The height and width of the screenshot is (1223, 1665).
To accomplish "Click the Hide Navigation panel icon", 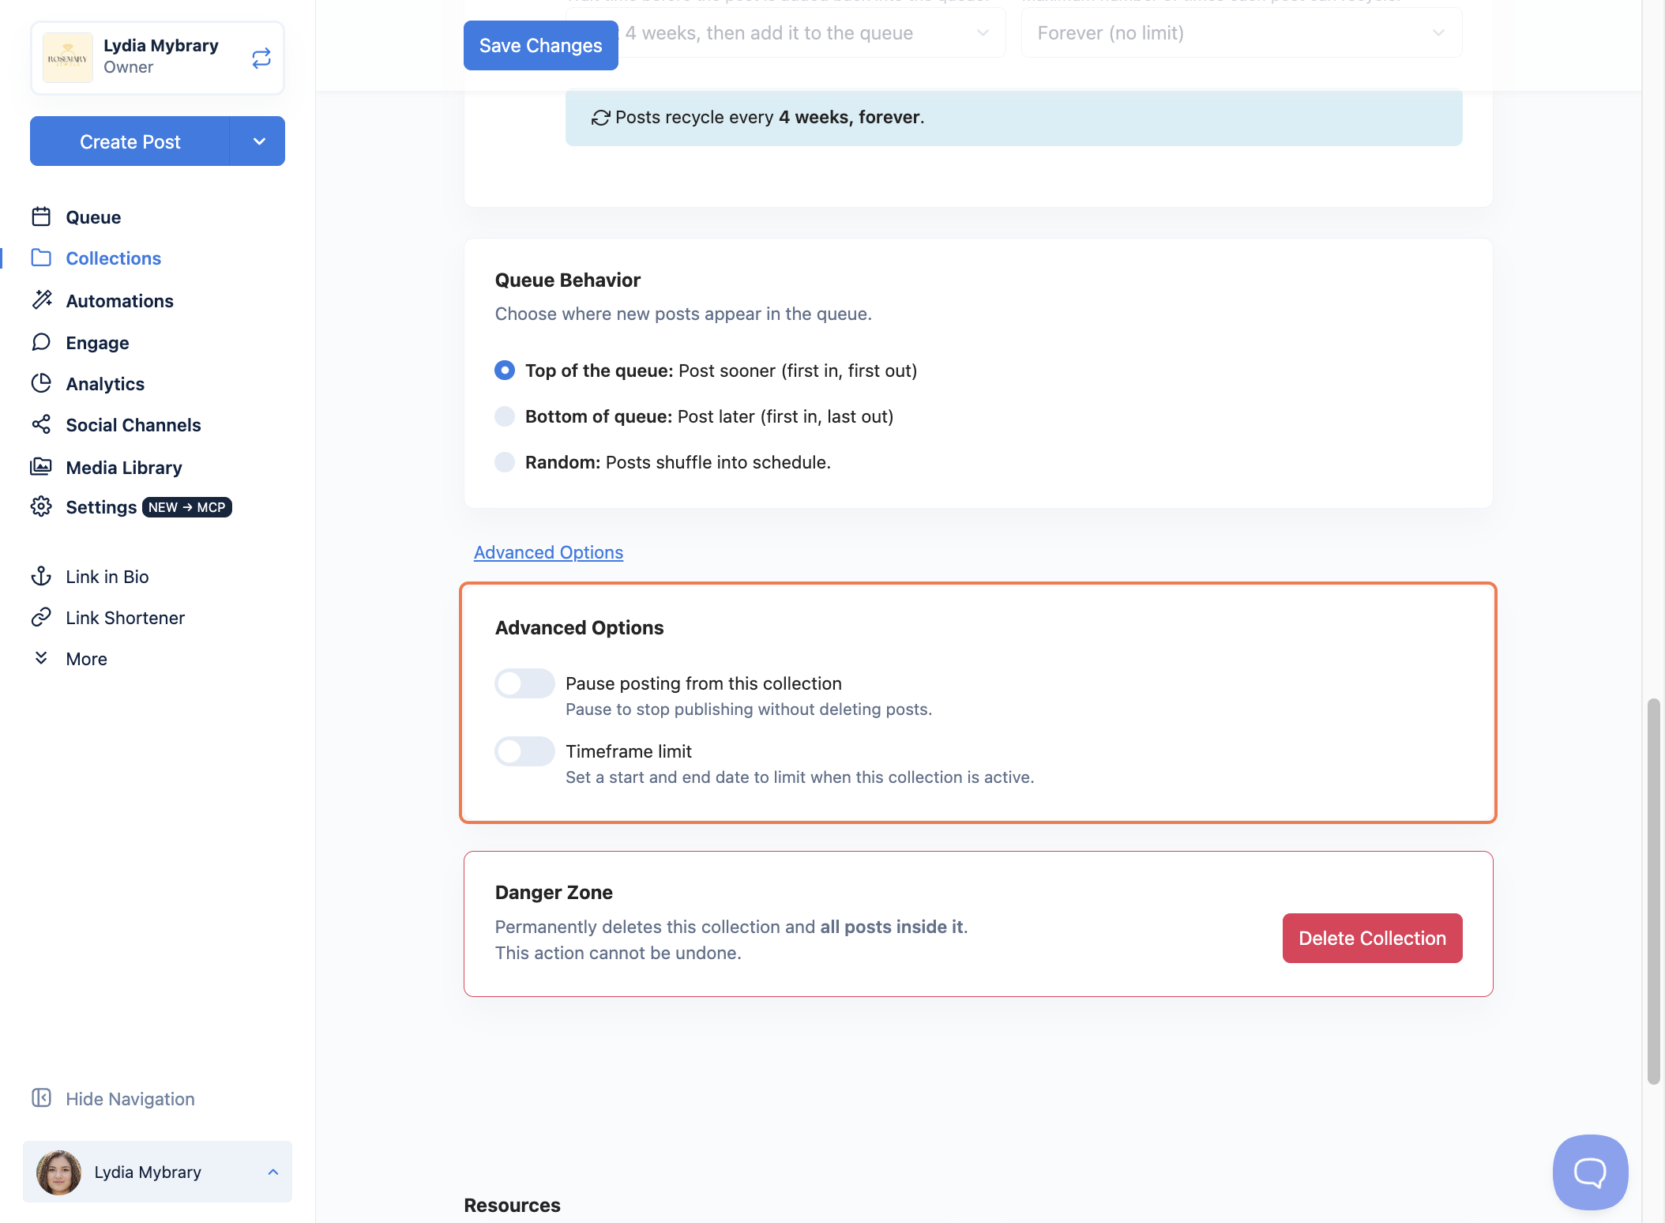I will pos(41,1098).
